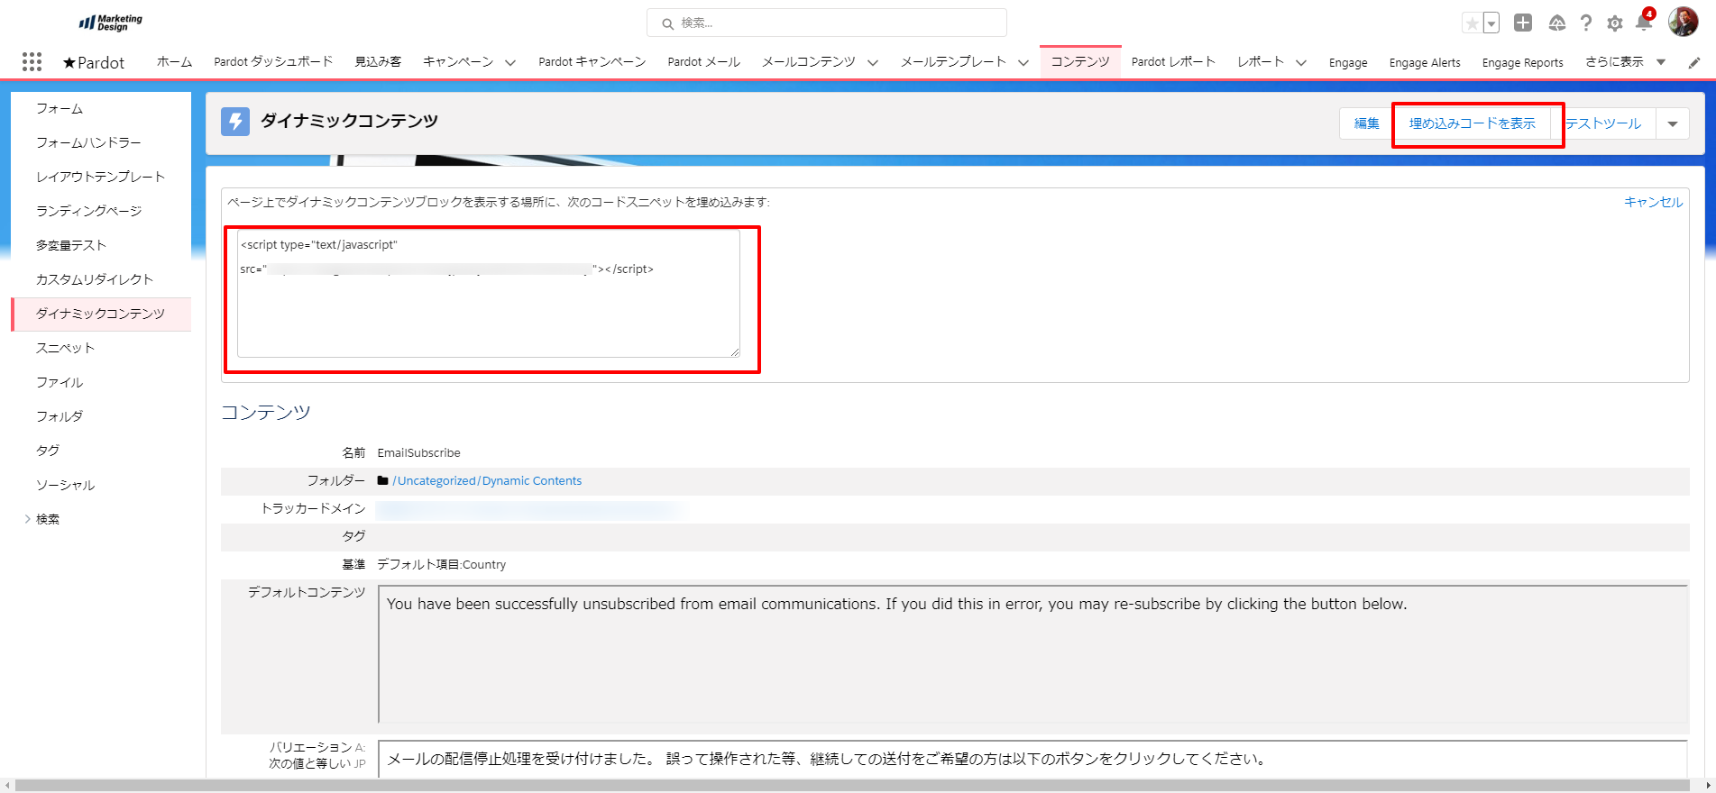Open the help question mark icon

click(x=1586, y=23)
